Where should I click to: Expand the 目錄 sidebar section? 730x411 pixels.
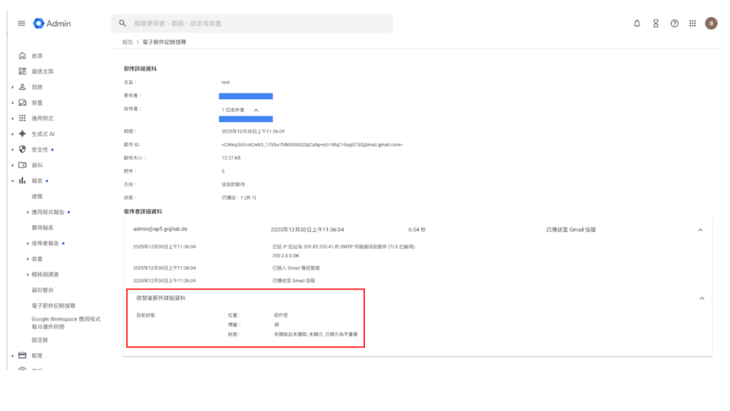coord(13,87)
